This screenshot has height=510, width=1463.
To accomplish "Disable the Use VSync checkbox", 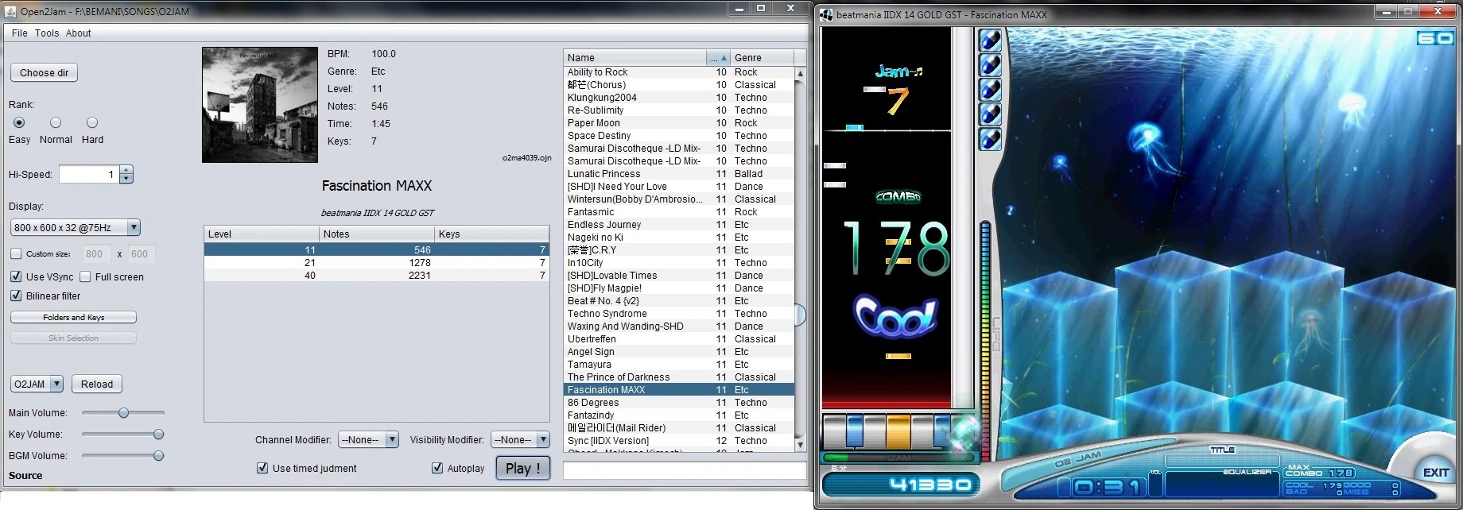I will pos(16,276).
